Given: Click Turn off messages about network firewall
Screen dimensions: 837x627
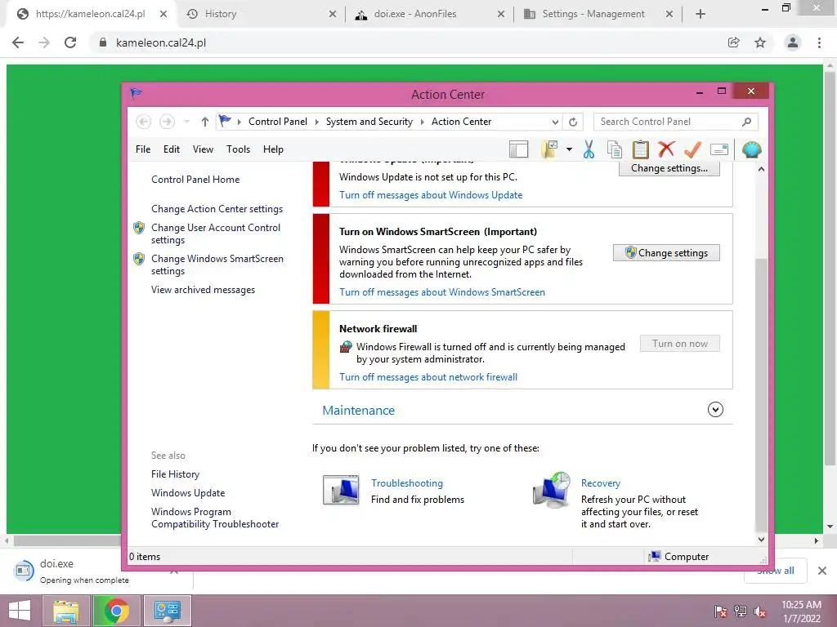Looking at the screenshot, I should coord(428,377).
